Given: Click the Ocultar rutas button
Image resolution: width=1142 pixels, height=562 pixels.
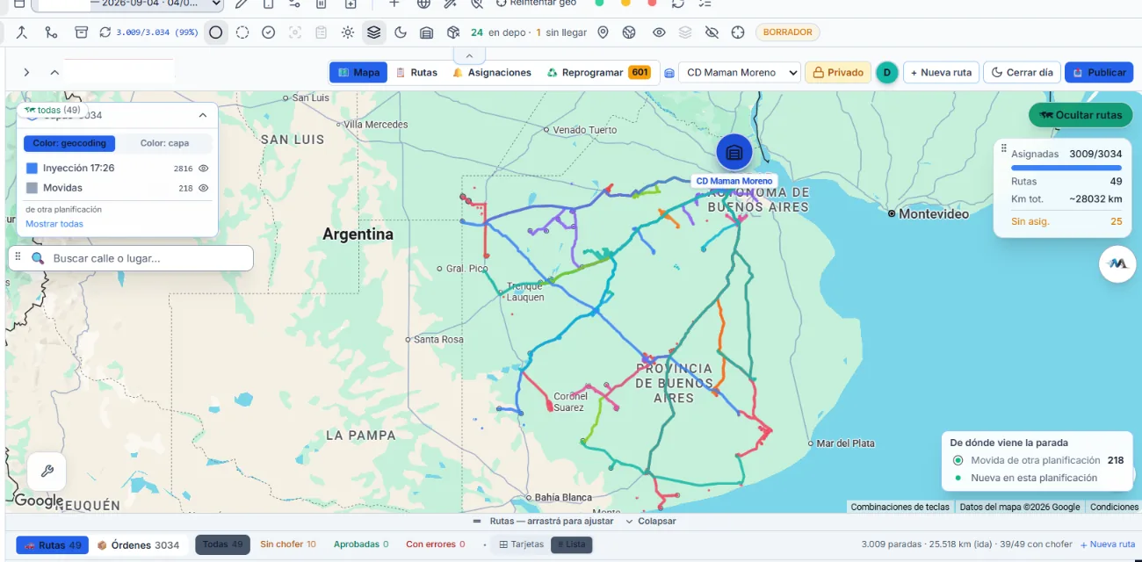Looking at the screenshot, I should click(x=1081, y=115).
